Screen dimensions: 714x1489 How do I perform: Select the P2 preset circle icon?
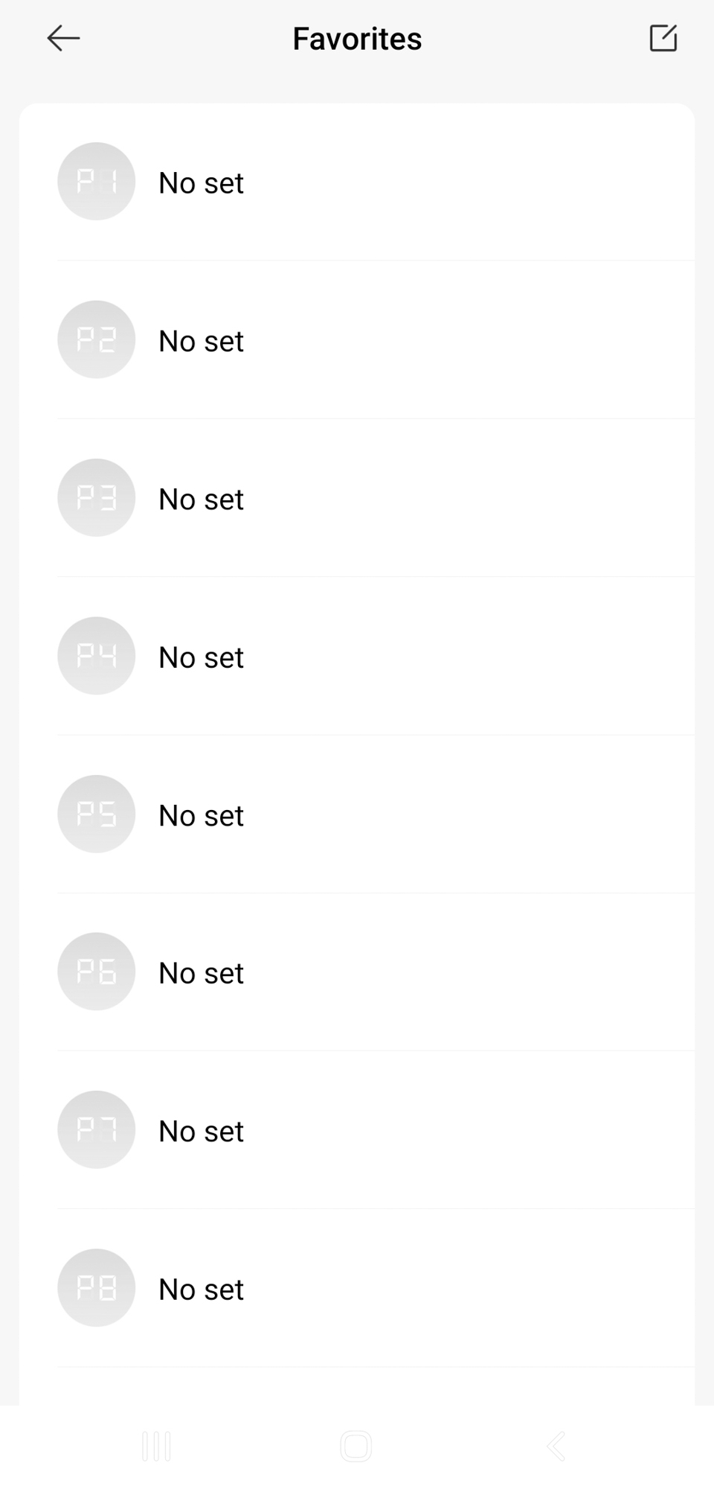[x=96, y=339]
